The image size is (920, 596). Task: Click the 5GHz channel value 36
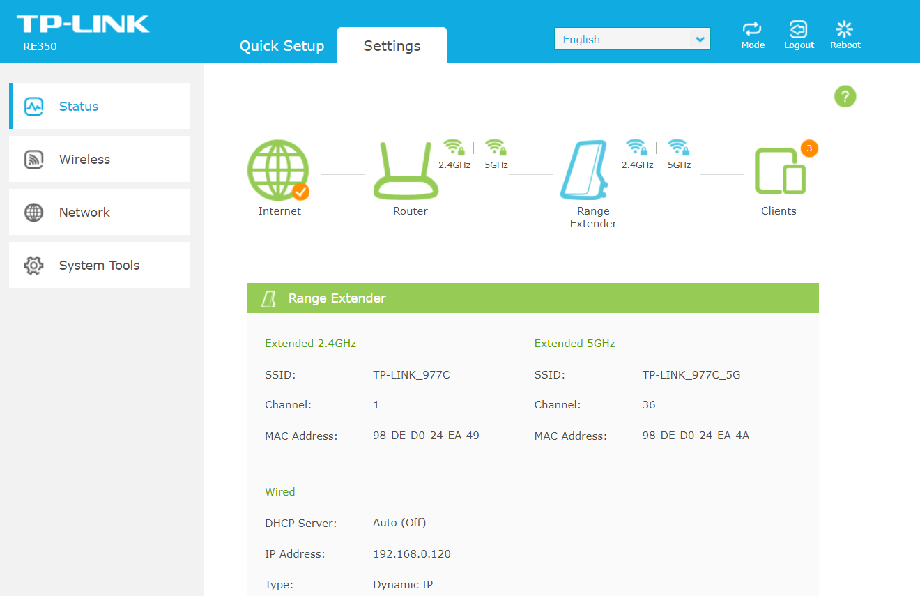pyautogui.click(x=649, y=404)
